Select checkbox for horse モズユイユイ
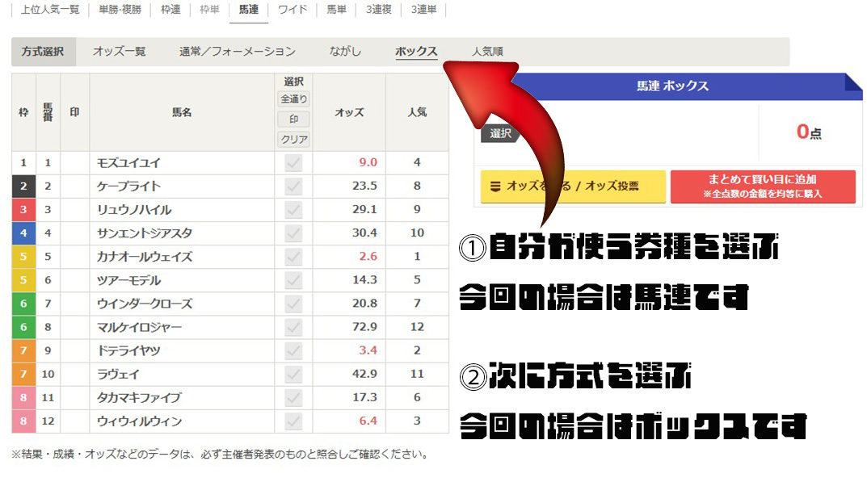This screenshot has width=867, height=482. (293, 162)
